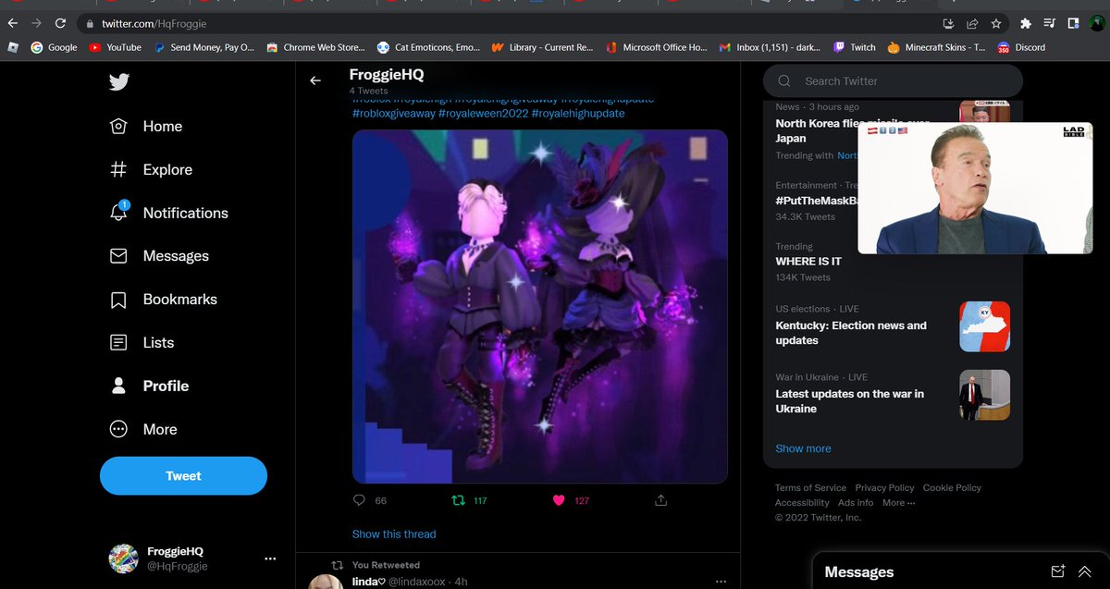Open the Send Money PayPal bookmark
Image resolution: width=1110 pixels, height=589 pixels.
203,47
